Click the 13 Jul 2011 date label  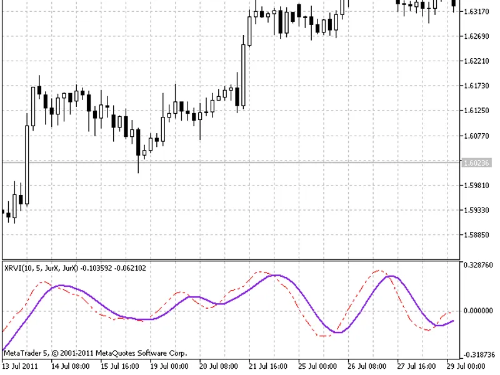pyautogui.click(x=20, y=366)
